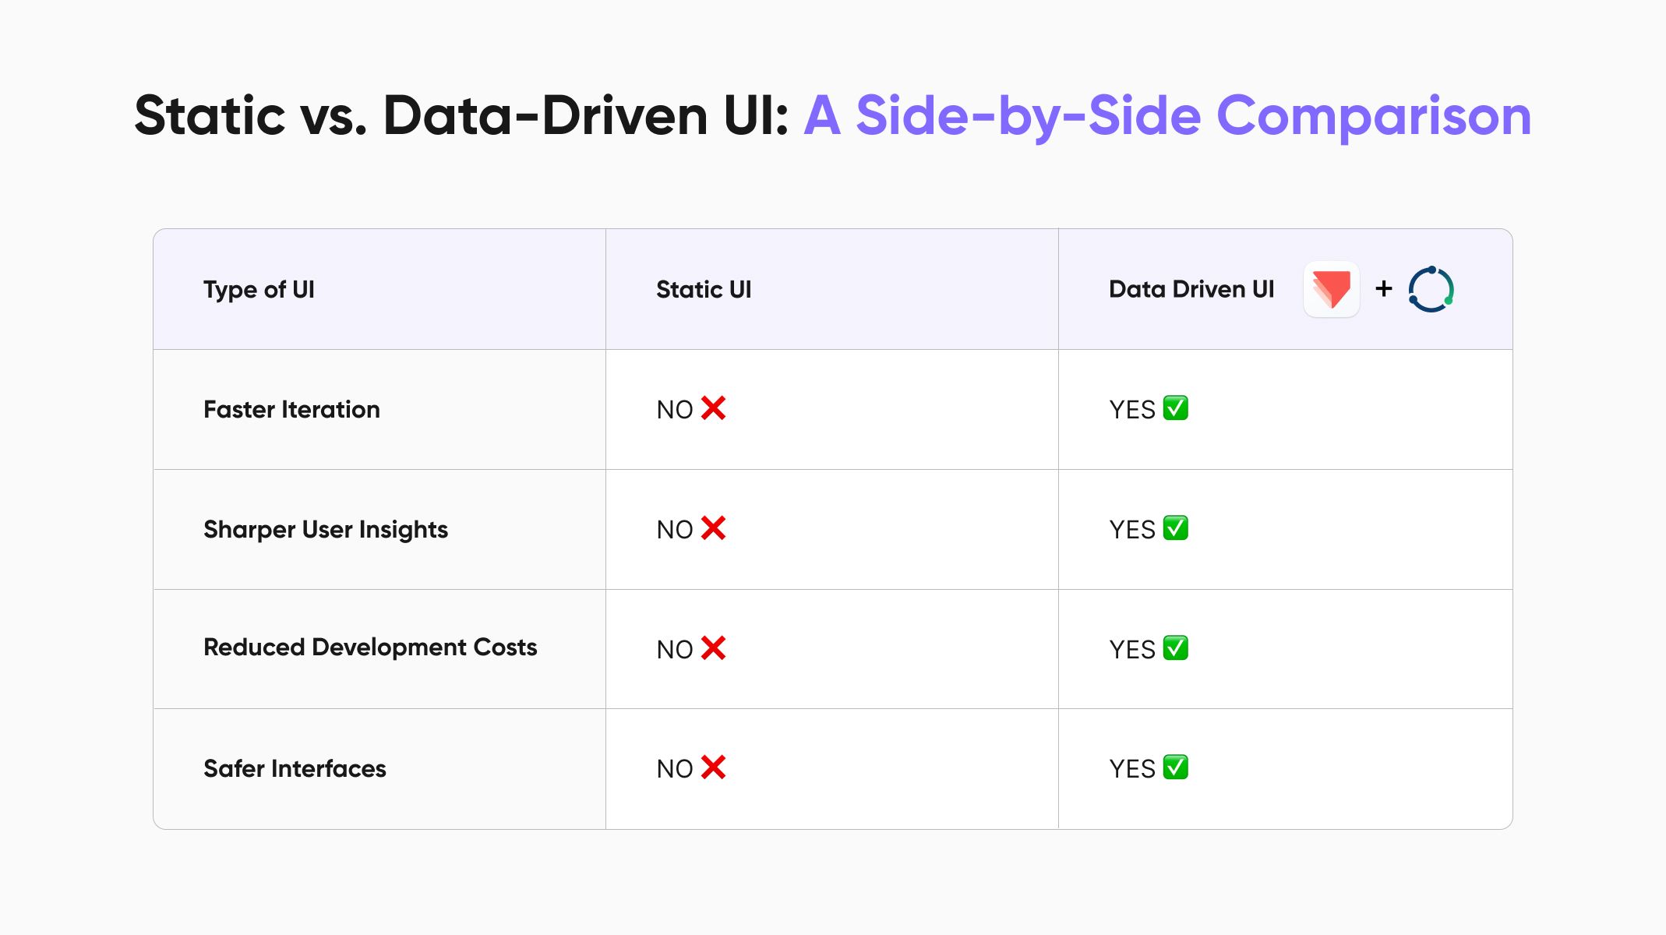Viewport: 1666px width, 935px height.
Task: Click red X in Reduced Development Costs row
Action: pyautogui.click(x=713, y=648)
